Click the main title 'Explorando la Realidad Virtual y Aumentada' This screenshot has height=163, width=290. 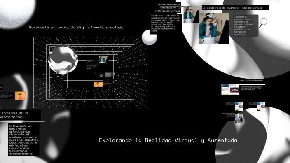[168, 140]
